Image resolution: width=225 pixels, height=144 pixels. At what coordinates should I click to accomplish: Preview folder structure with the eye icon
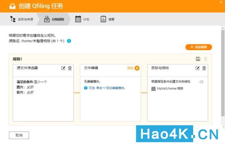201,82
